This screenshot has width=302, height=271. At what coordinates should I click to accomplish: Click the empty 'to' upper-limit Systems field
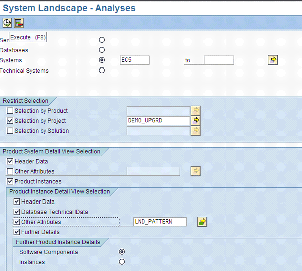(x=219, y=60)
